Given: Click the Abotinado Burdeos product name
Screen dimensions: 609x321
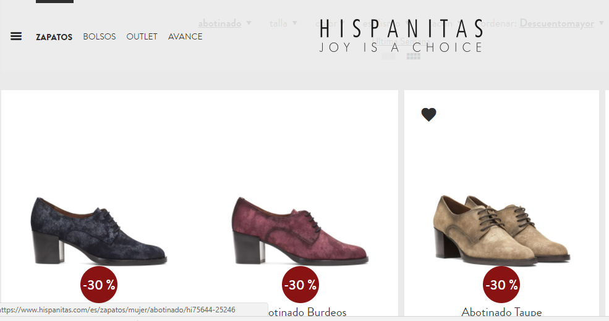Looking at the screenshot, I should coord(307,312).
